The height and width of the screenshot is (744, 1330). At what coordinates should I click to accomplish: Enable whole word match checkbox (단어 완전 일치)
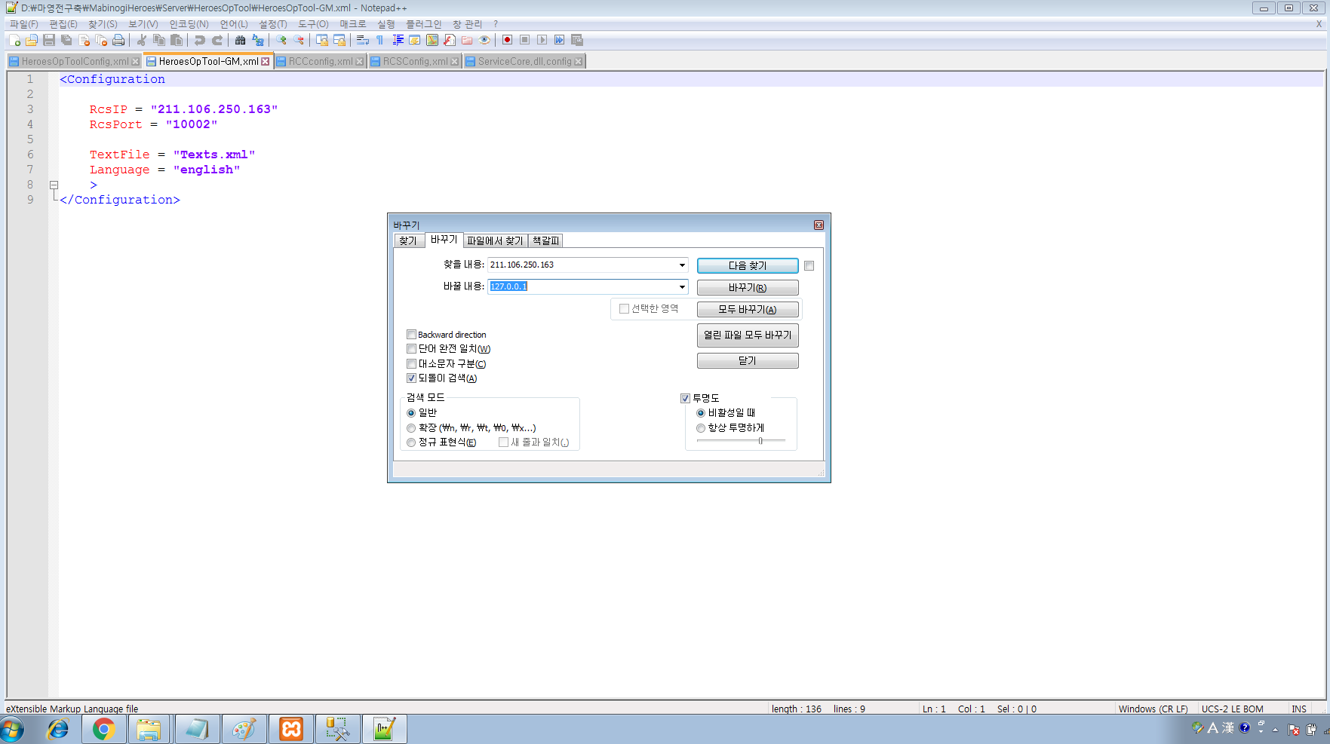411,348
